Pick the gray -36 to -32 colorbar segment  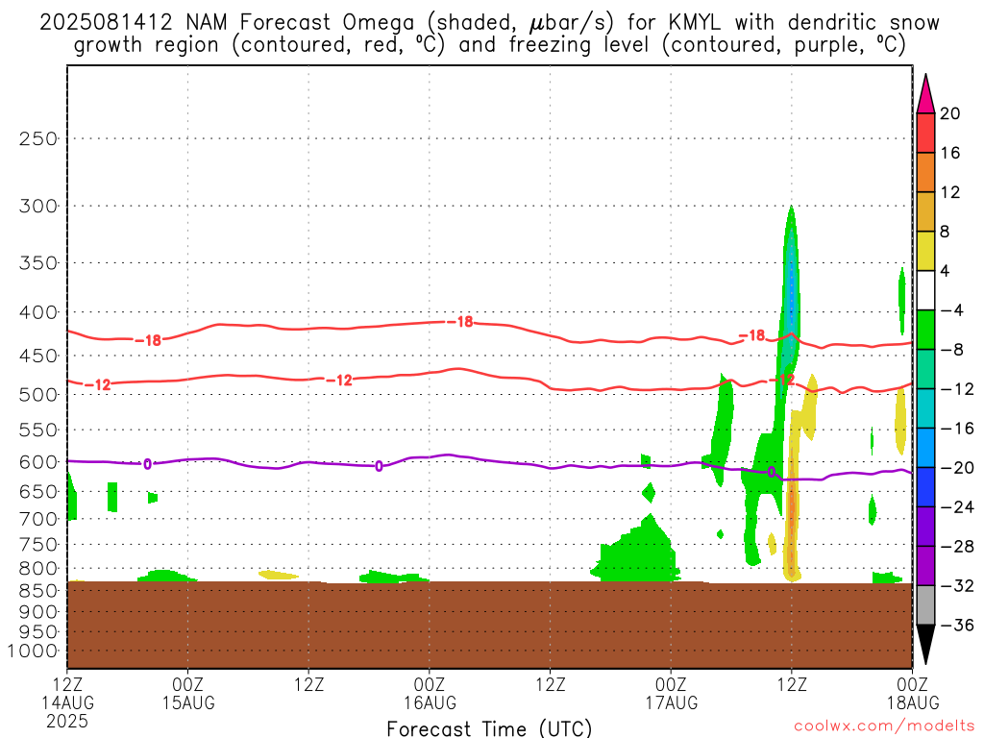[925, 605]
